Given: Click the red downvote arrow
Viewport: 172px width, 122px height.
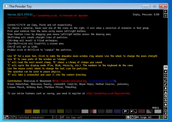Looking at the screenshot, I should (59, 117).
